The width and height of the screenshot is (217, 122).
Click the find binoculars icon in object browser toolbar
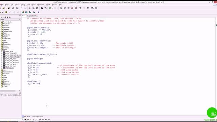(5, 17)
